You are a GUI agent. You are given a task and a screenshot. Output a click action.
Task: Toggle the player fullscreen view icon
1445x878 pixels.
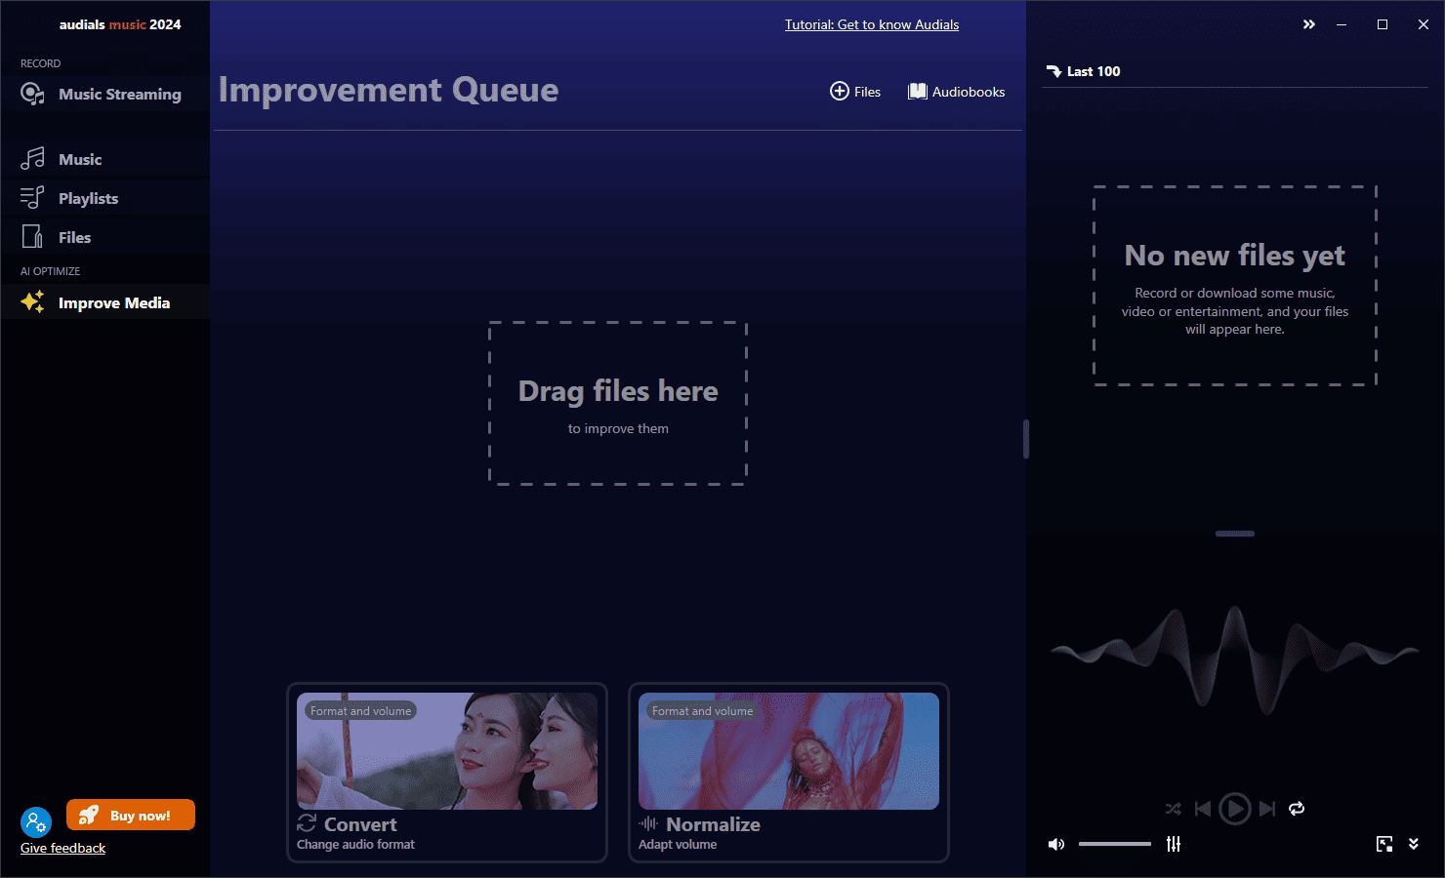point(1384,844)
